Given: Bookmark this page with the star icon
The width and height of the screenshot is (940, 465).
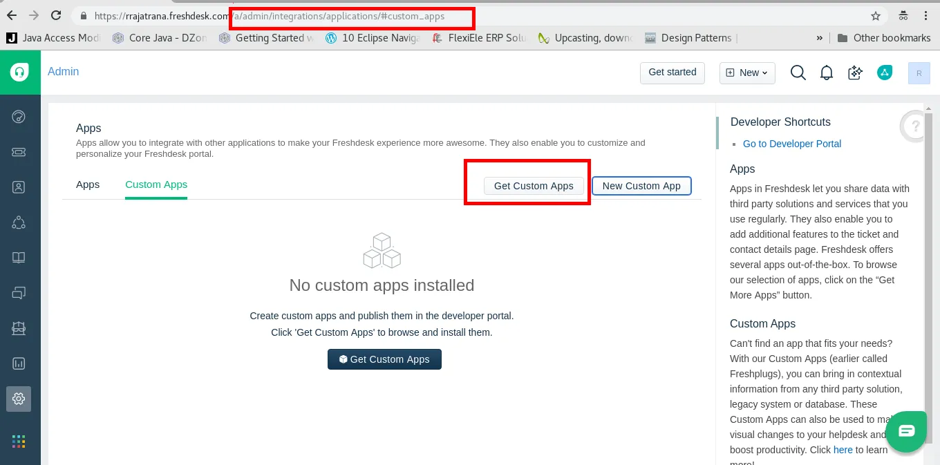Looking at the screenshot, I should click(x=876, y=16).
